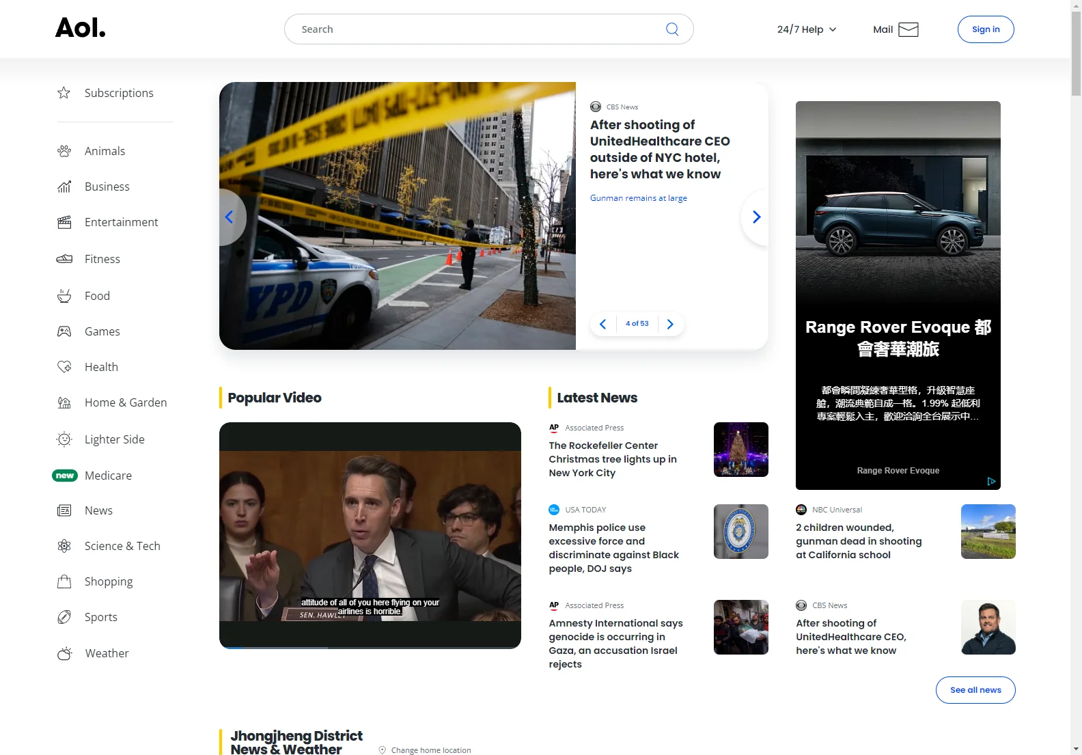Play the Popular Video of Sen. Hawley

pos(370,536)
